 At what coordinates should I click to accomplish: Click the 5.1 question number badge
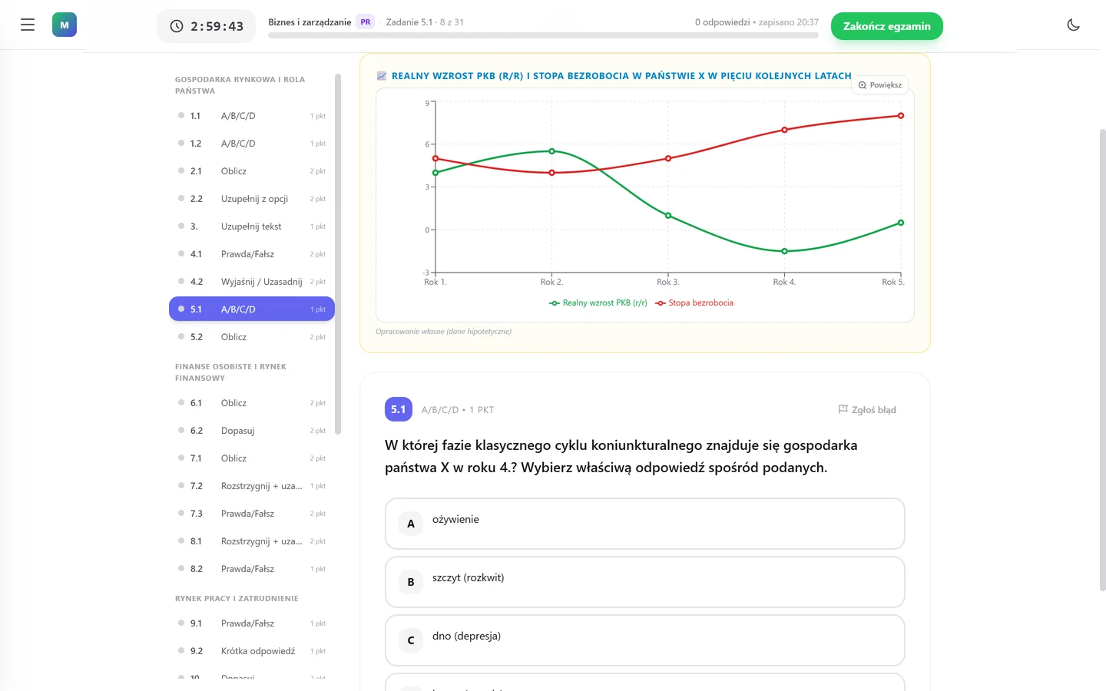point(399,409)
